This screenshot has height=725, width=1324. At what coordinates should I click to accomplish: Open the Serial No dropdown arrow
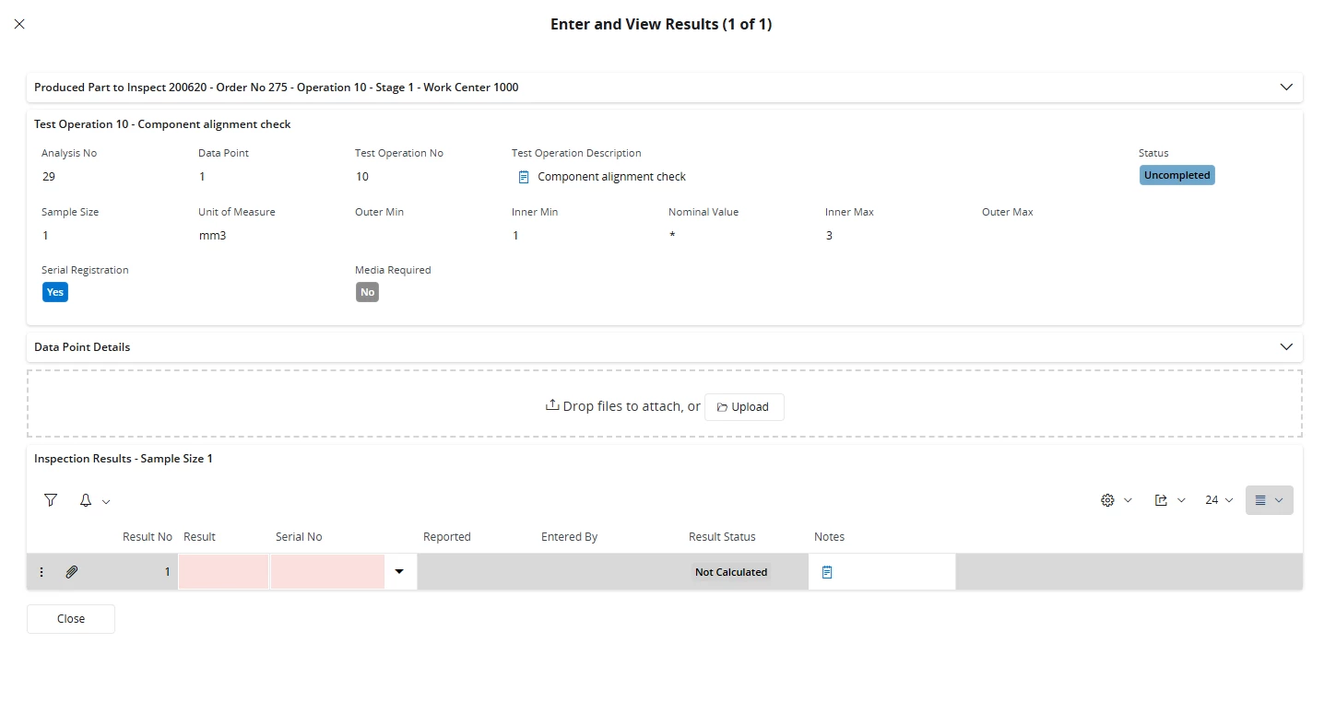(x=399, y=572)
